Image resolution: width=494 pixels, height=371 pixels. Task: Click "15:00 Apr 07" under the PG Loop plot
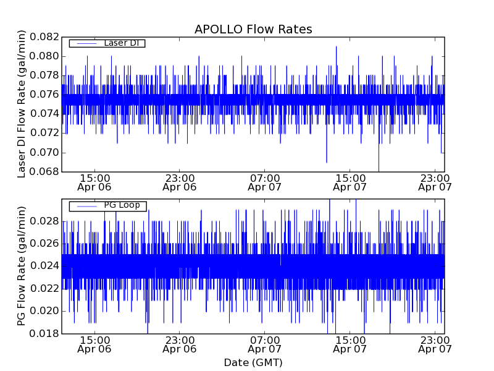350,344
